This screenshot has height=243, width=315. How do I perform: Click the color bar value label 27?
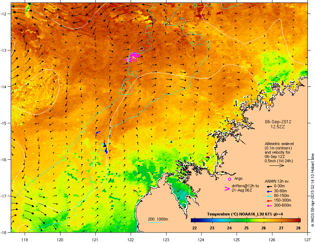pyautogui.click(x=281, y=228)
